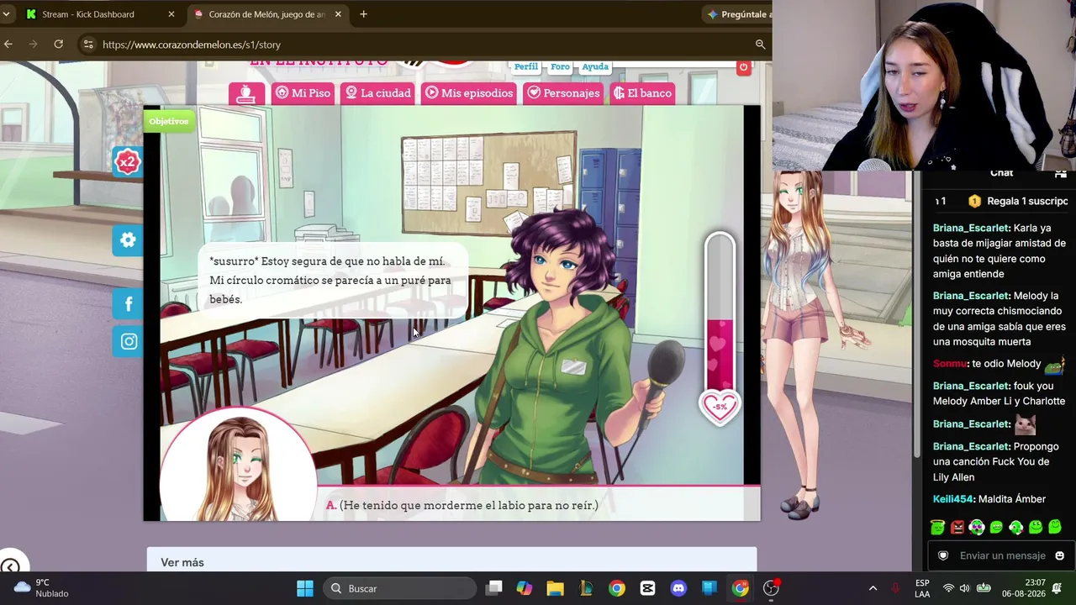Open the emoji picker in chat
The height and width of the screenshot is (605, 1076).
point(1059,555)
